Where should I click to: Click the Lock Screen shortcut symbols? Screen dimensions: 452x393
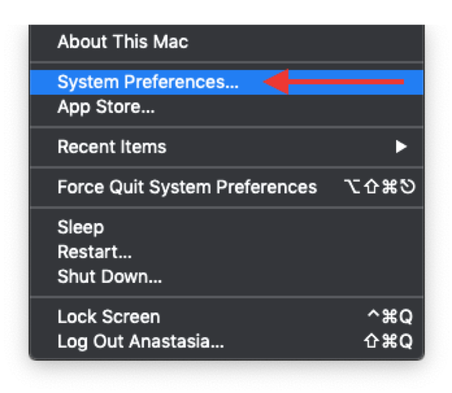coord(389,316)
